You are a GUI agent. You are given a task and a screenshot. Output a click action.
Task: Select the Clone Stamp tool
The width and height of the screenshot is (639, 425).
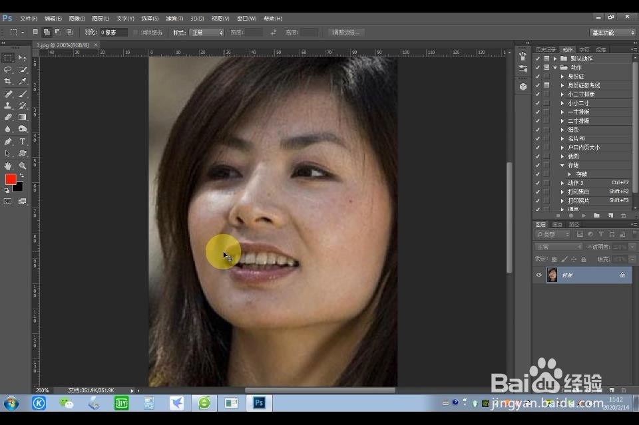[8, 106]
